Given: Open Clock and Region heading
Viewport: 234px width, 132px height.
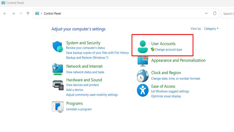Looking at the screenshot, I should 166,73.
